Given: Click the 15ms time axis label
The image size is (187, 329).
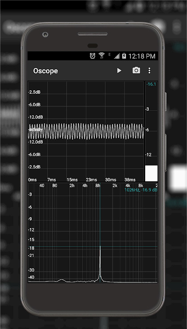Looking at the screenshot, I should [72, 180].
